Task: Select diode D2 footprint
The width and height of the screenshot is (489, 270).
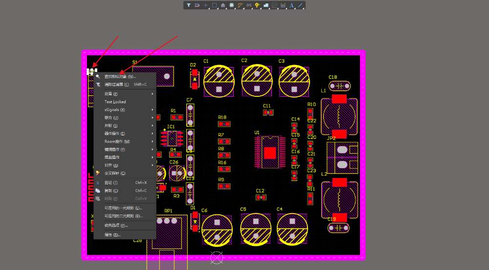Action: pos(194,79)
